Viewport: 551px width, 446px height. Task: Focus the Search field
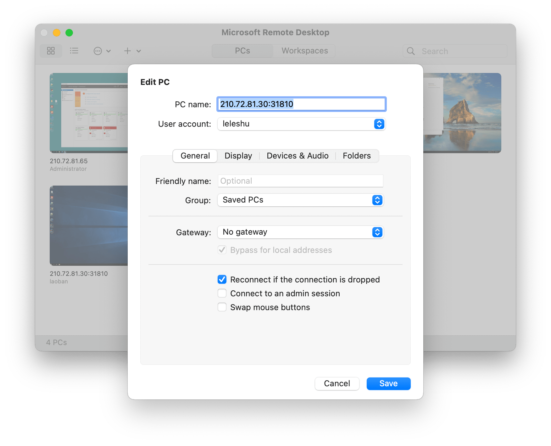(x=455, y=51)
